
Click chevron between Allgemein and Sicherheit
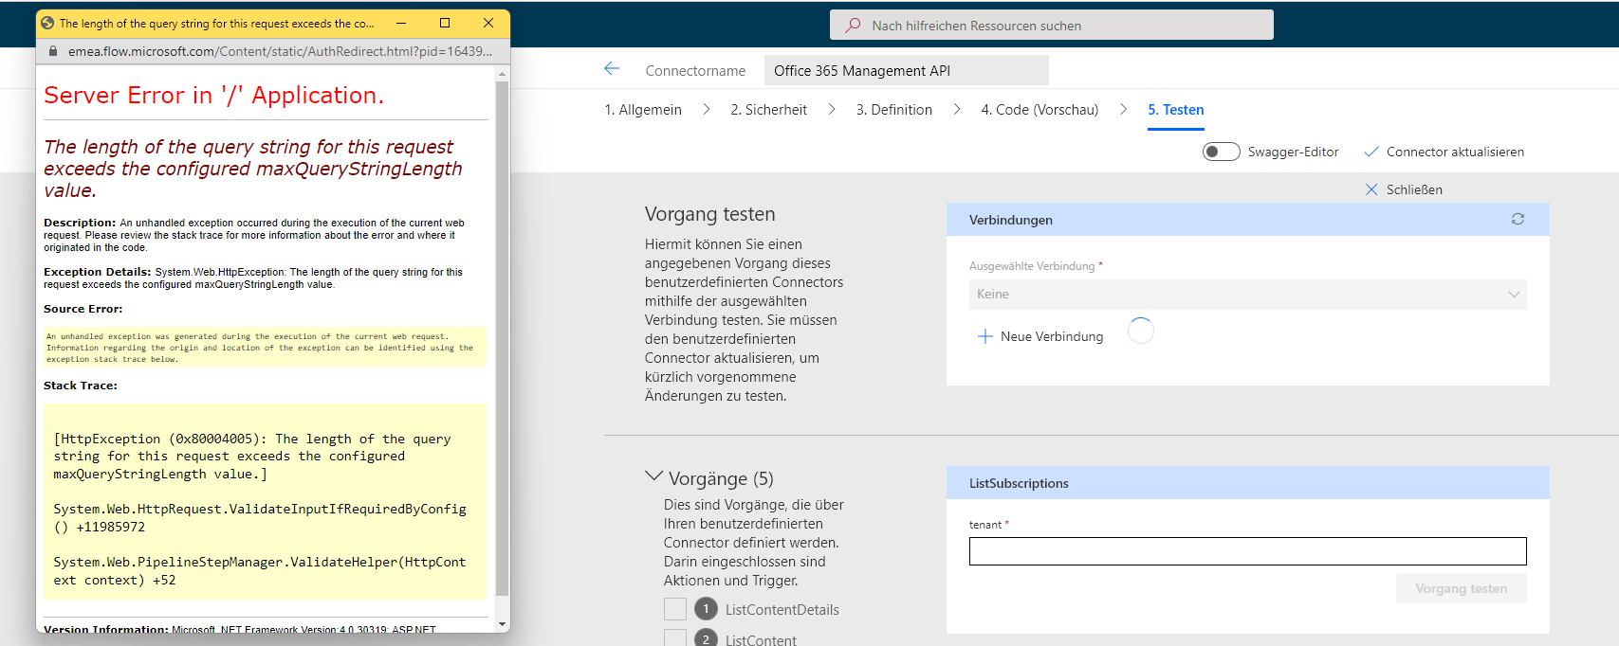pos(707,110)
